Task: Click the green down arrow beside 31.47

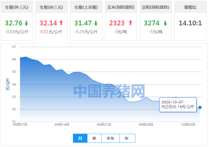Action: (96, 23)
